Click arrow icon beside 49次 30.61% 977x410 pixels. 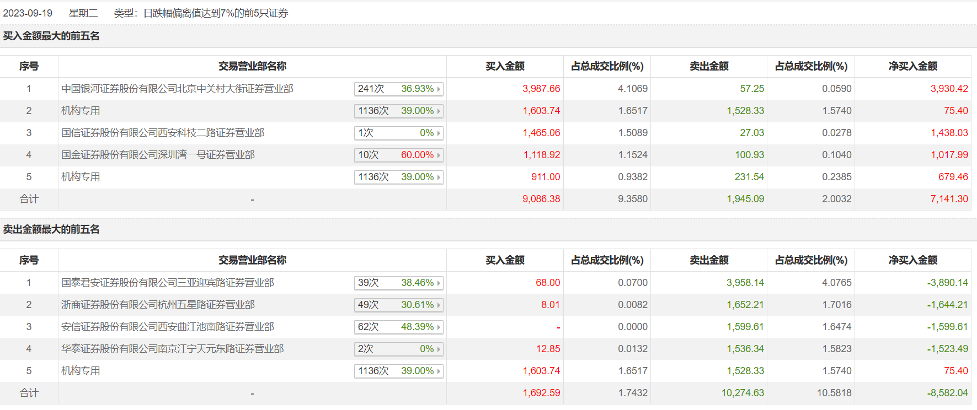(439, 305)
